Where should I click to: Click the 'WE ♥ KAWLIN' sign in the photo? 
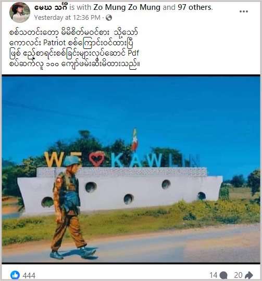click(x=122, y=159)
